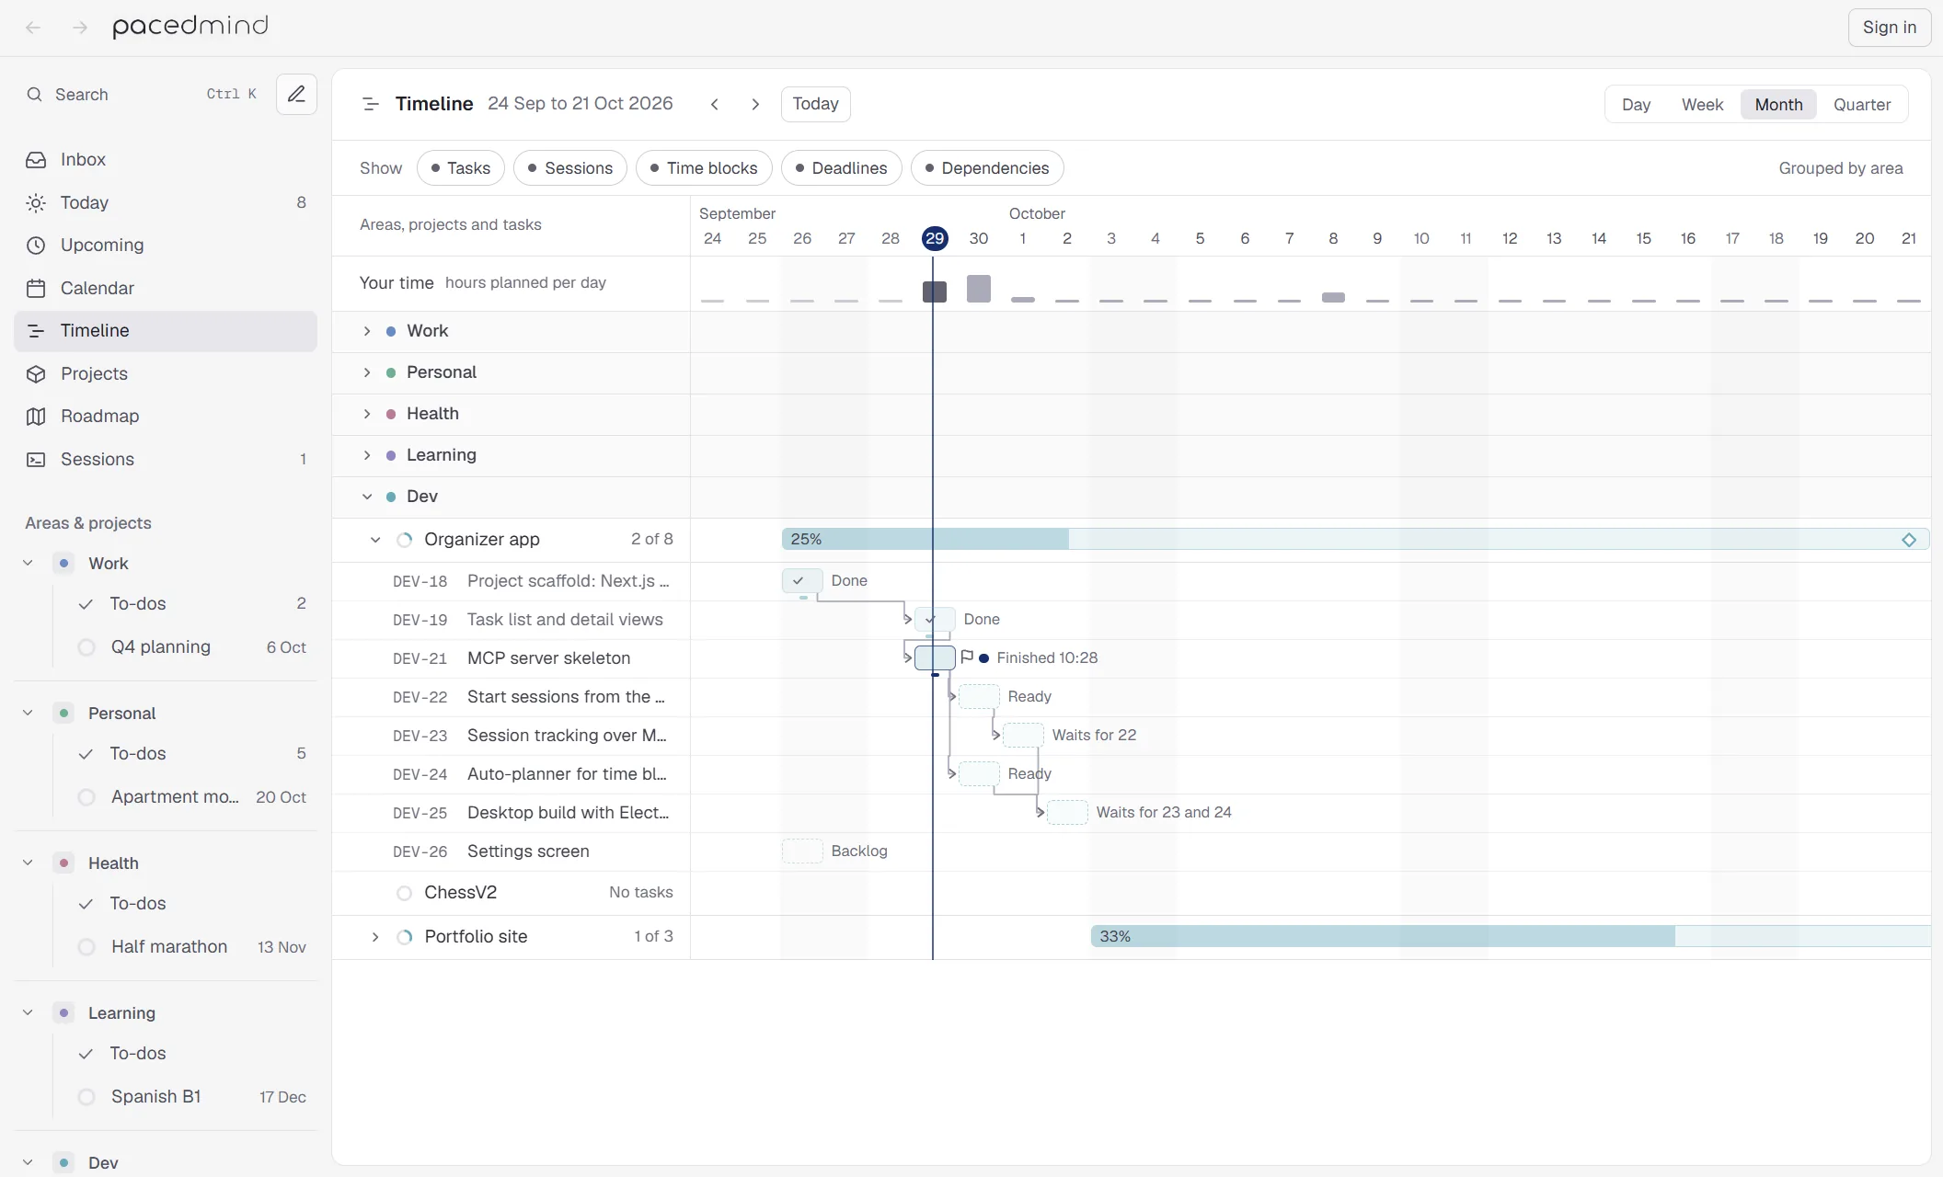The image size is (1943, 1177).
Task: Expand the Learning area in the timeline
Action: pos(367,455)
